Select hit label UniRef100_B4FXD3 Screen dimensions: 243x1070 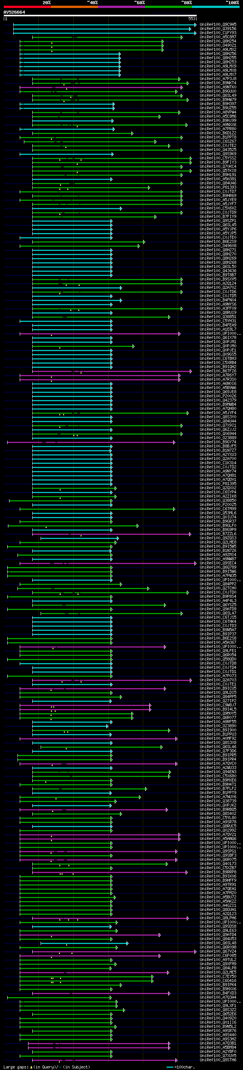[218, 993]
